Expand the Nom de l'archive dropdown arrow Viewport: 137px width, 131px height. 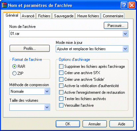click(125, 34)
